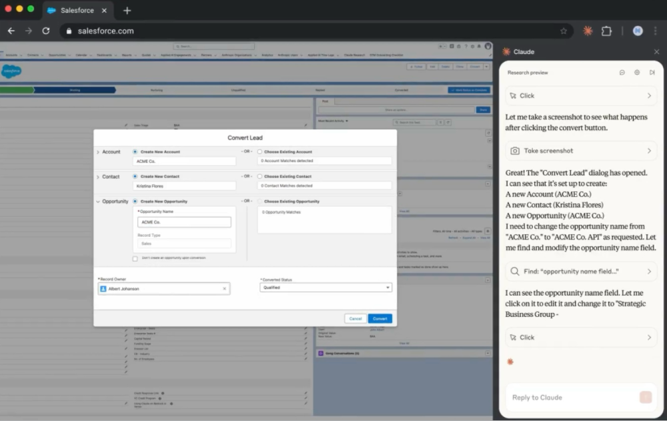Open a new browser tab
Image resolution: width=667 pixels, height=421 pixels.
(127, 10)
